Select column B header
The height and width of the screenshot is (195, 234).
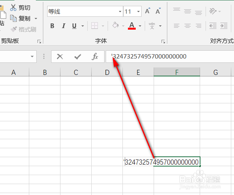(45, 73)
